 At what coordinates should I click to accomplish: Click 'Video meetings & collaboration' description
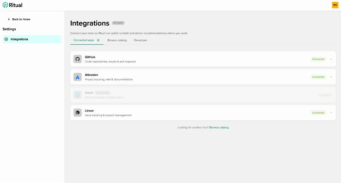104,97
